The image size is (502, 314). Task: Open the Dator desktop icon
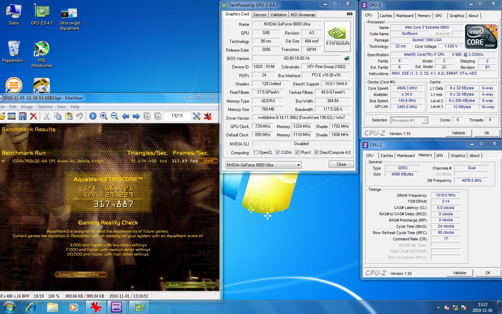[14, 15]
